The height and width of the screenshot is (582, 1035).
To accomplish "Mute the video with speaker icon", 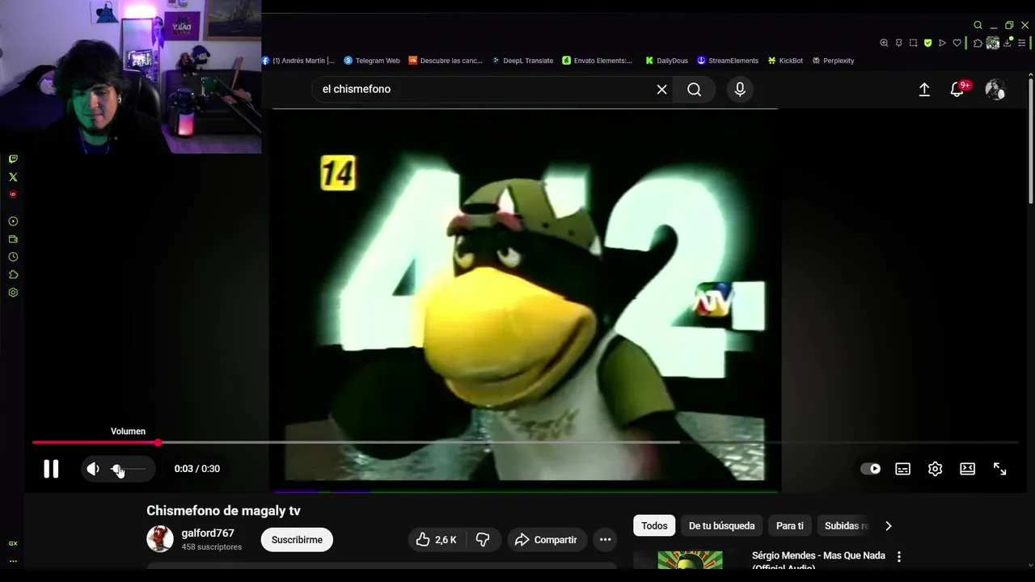I will pyautogui.click(x=93, y=469).
